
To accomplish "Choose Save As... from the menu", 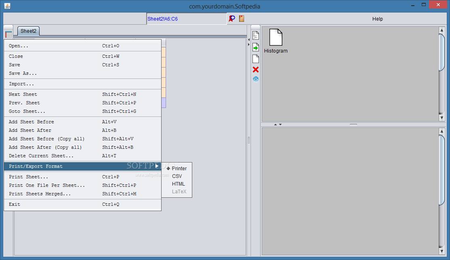I will point(83,73).
